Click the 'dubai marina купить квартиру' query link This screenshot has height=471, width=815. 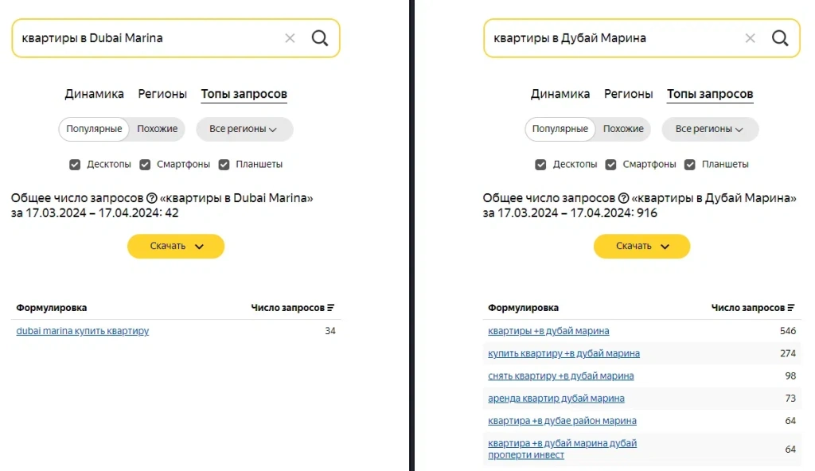(x=81, y=331)
